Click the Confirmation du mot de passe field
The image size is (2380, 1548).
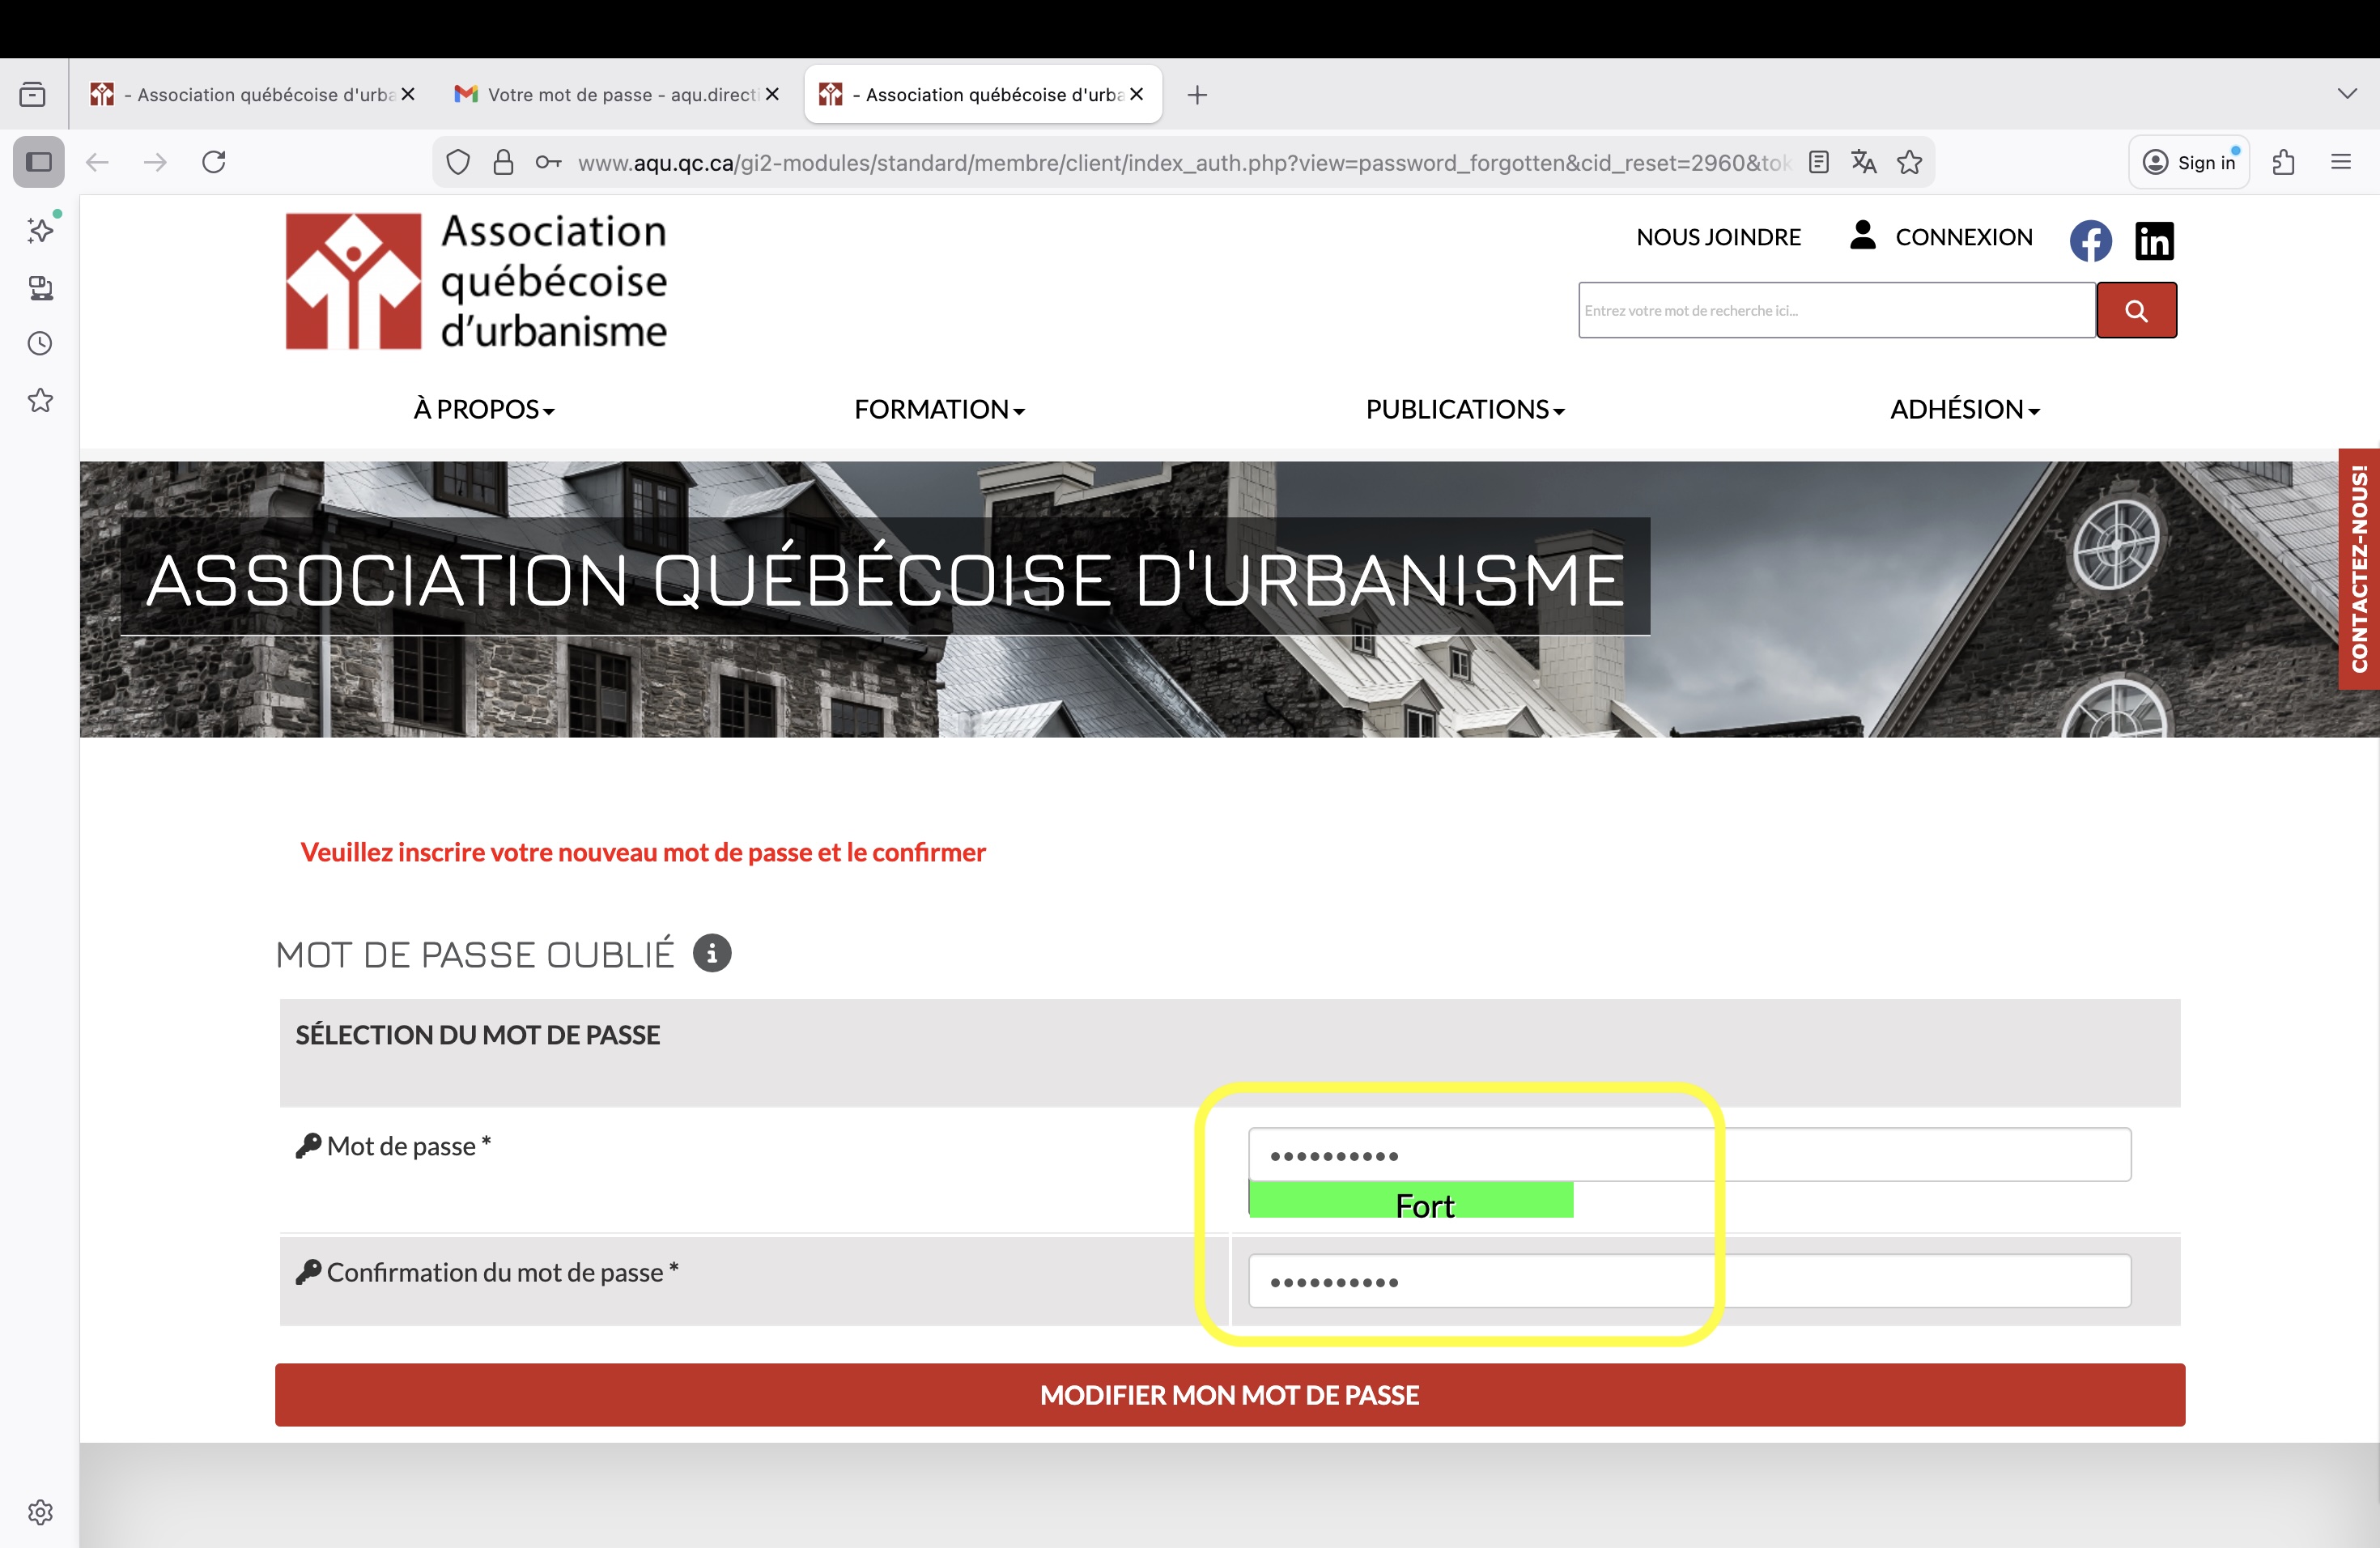(1689, 1281)
